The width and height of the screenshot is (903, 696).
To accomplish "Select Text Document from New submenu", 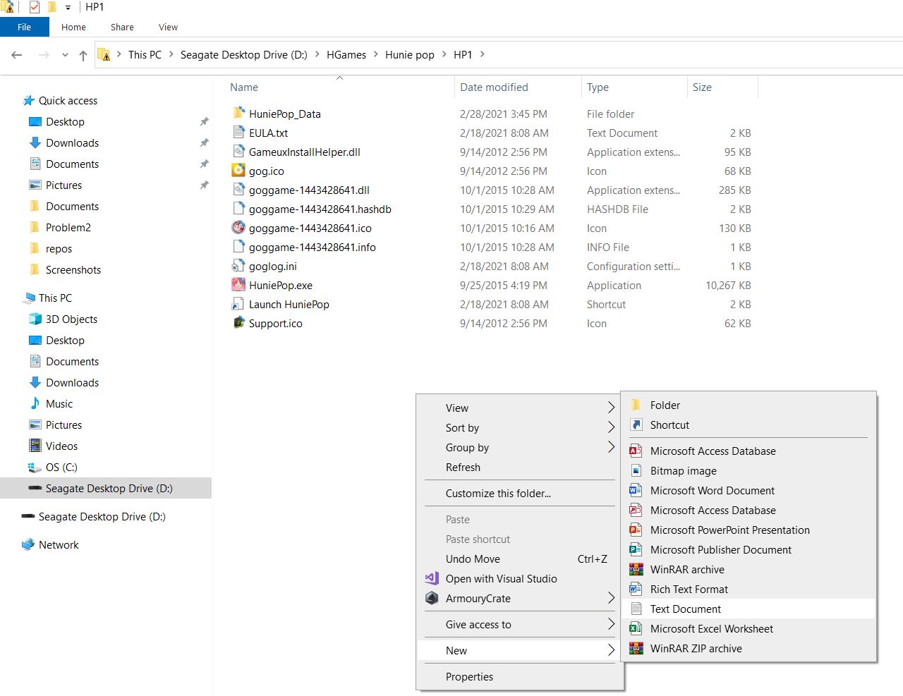I will [685, 609].
